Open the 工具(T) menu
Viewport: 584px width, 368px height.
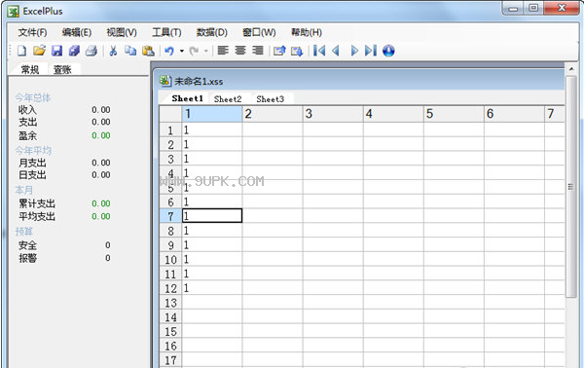click(166, 33)
